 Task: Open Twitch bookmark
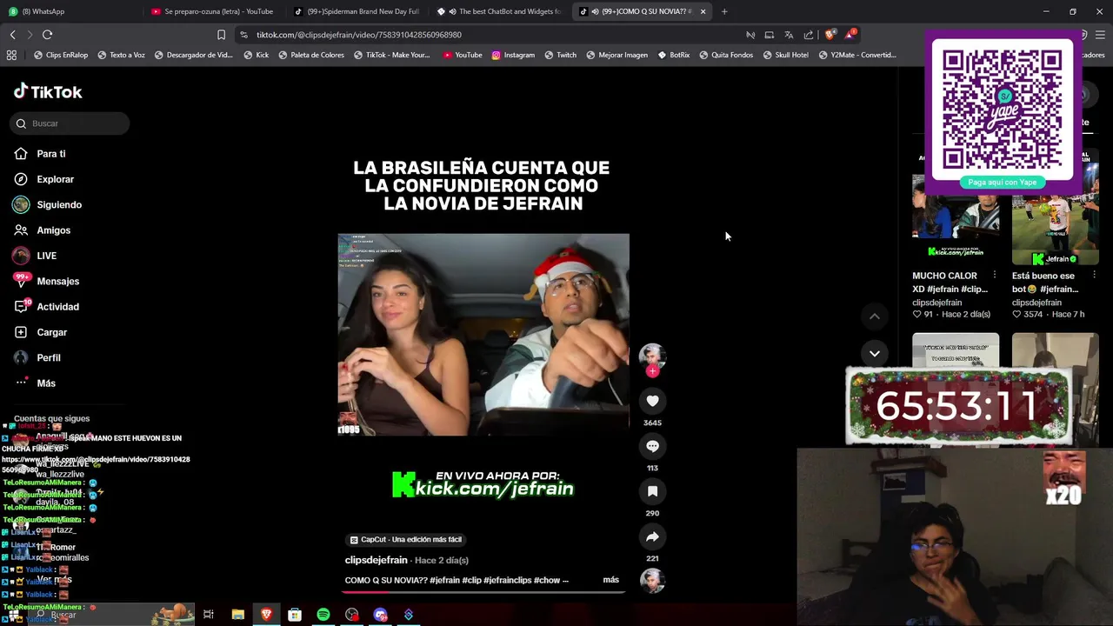[560, 55]
